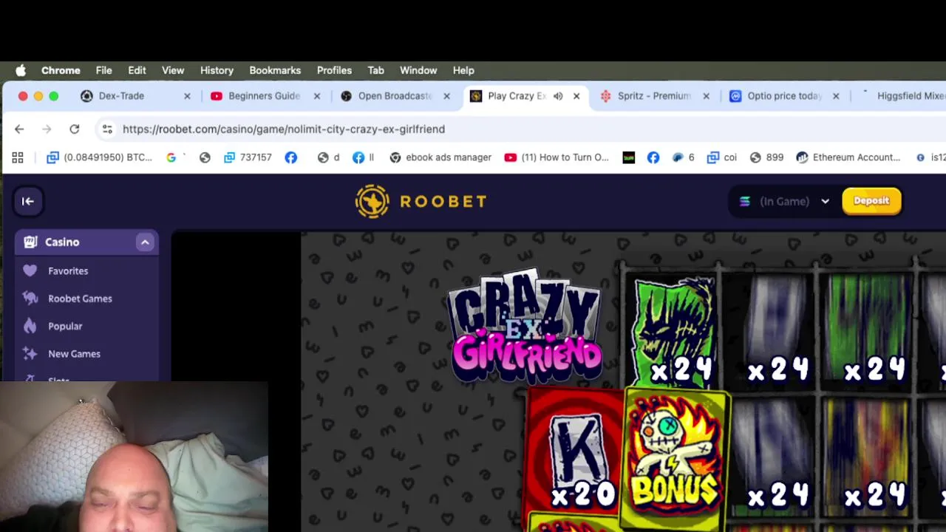Open the ebook ads manager bookmark

point(440,157)
